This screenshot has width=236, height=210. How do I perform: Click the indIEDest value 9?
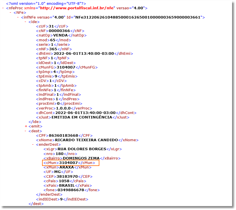click(61, 199)
